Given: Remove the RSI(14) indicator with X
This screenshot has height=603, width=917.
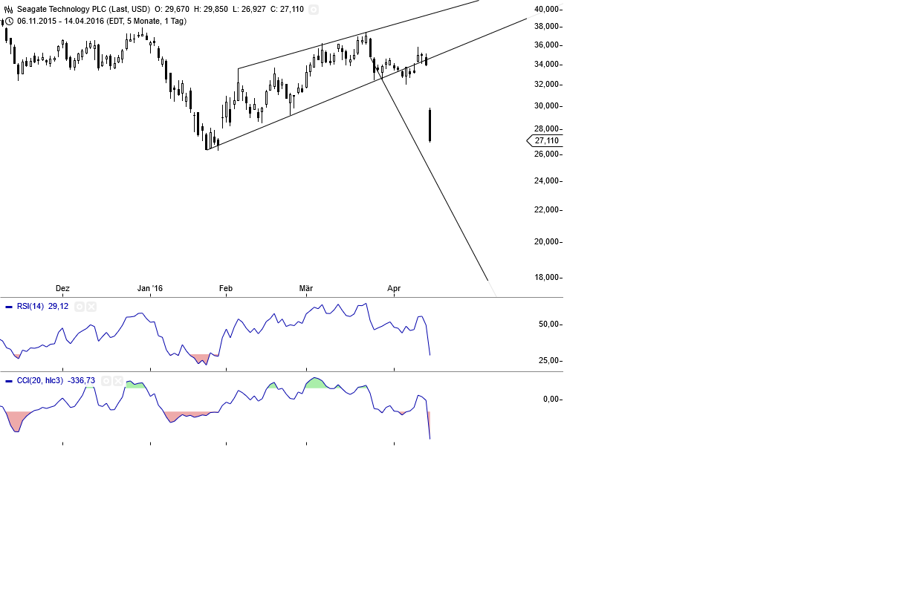Looking at the screenshot, I should click(x=91, y=307).
